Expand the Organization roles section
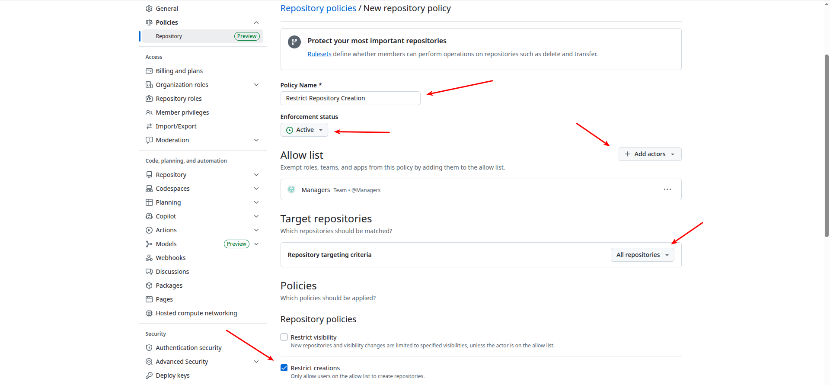 pos(256,85)
